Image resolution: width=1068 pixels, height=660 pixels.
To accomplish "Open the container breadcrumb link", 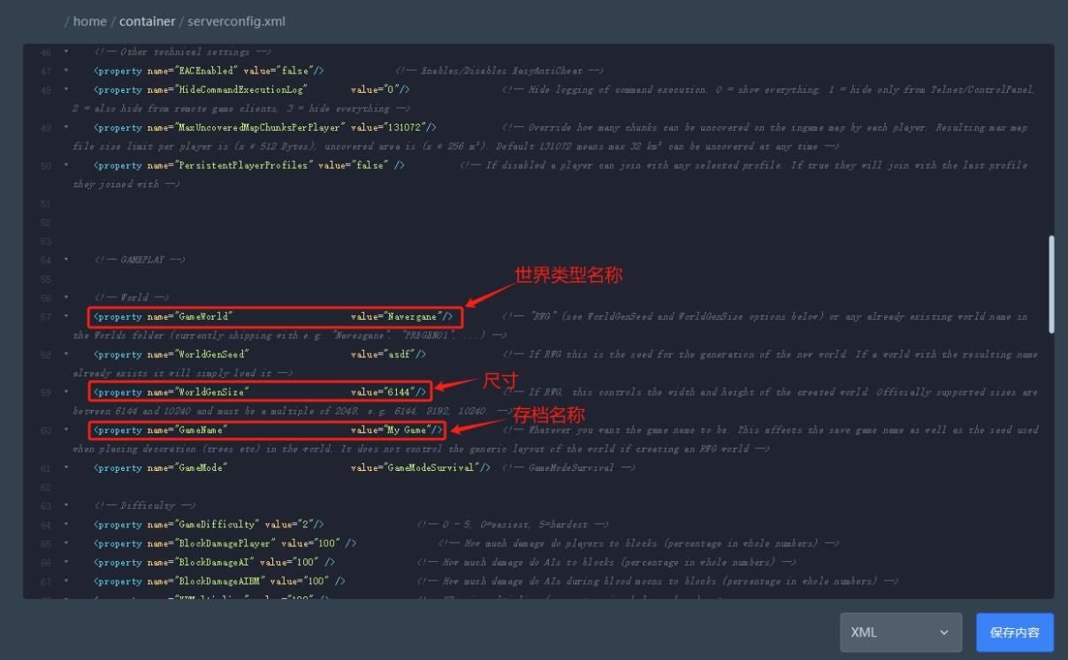I will (x=147, y=21).
